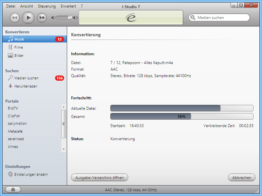This screenshot has width=262, height=196.
Task: Select Bilder in the sidebar
Action: pyautogui.click(x=19, y=56)
